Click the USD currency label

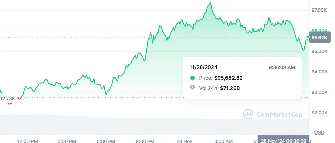[x=319, y=132]
